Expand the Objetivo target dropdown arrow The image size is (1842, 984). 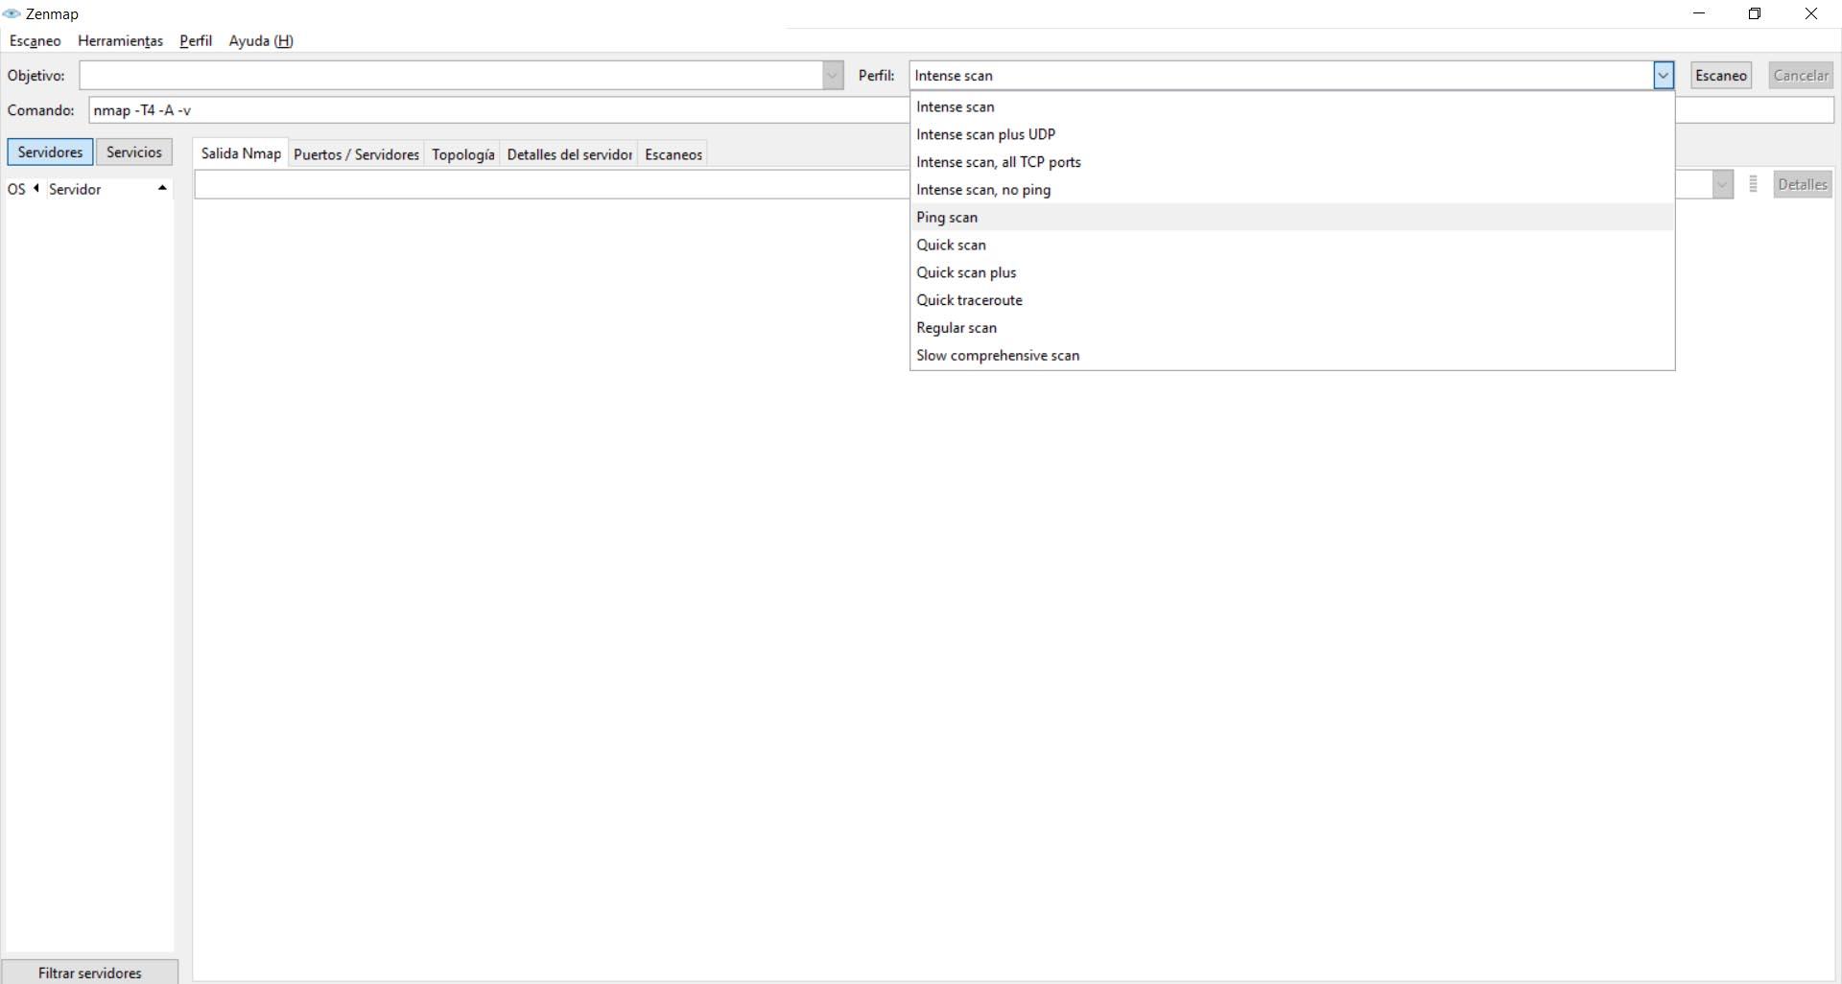click(x=833, y=76)
